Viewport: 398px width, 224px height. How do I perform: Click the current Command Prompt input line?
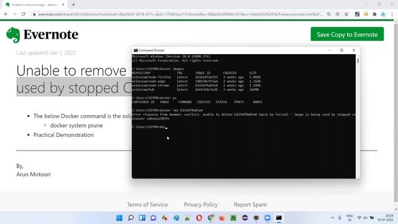coord(150,127)
